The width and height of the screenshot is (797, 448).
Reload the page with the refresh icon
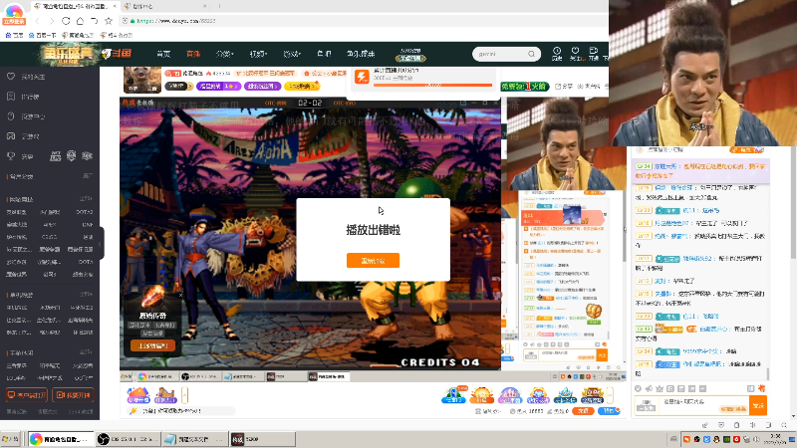pos(66,21)
